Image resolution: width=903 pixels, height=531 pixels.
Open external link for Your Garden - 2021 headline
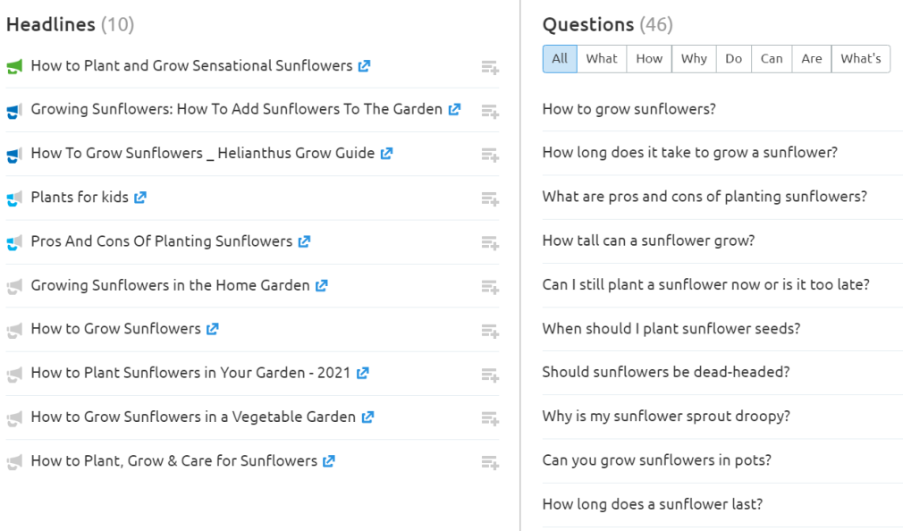click(x=362, y=373)
